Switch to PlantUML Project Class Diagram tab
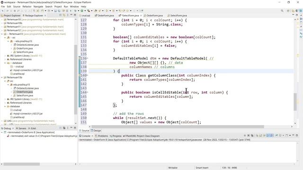 coord(142,136)
